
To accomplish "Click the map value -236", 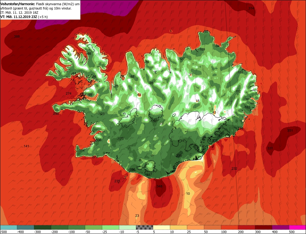I will [x=132, y=169].
